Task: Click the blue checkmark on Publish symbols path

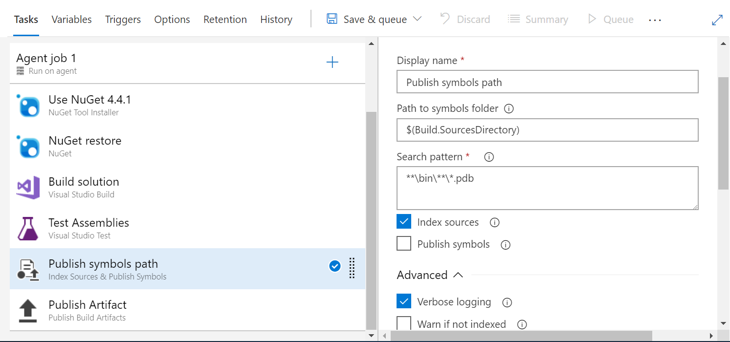Action: pyautogui.click(x=335, y=266)
